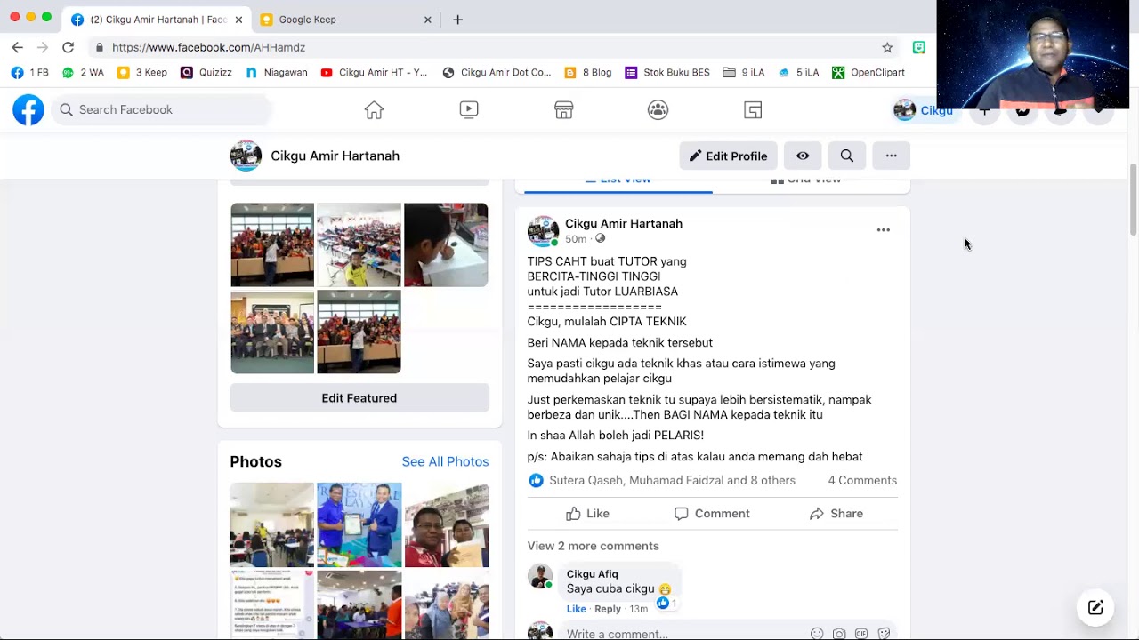1139x640 pixels.
Task: Switch to Grid View tab
Action: pyautogui.click(x=805, y=180)
